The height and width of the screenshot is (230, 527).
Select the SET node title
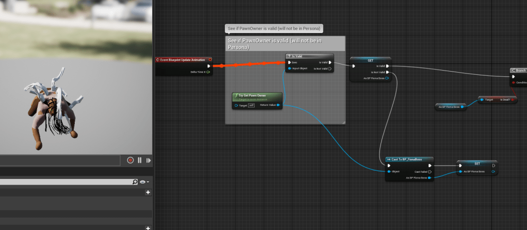coord(477,163)
